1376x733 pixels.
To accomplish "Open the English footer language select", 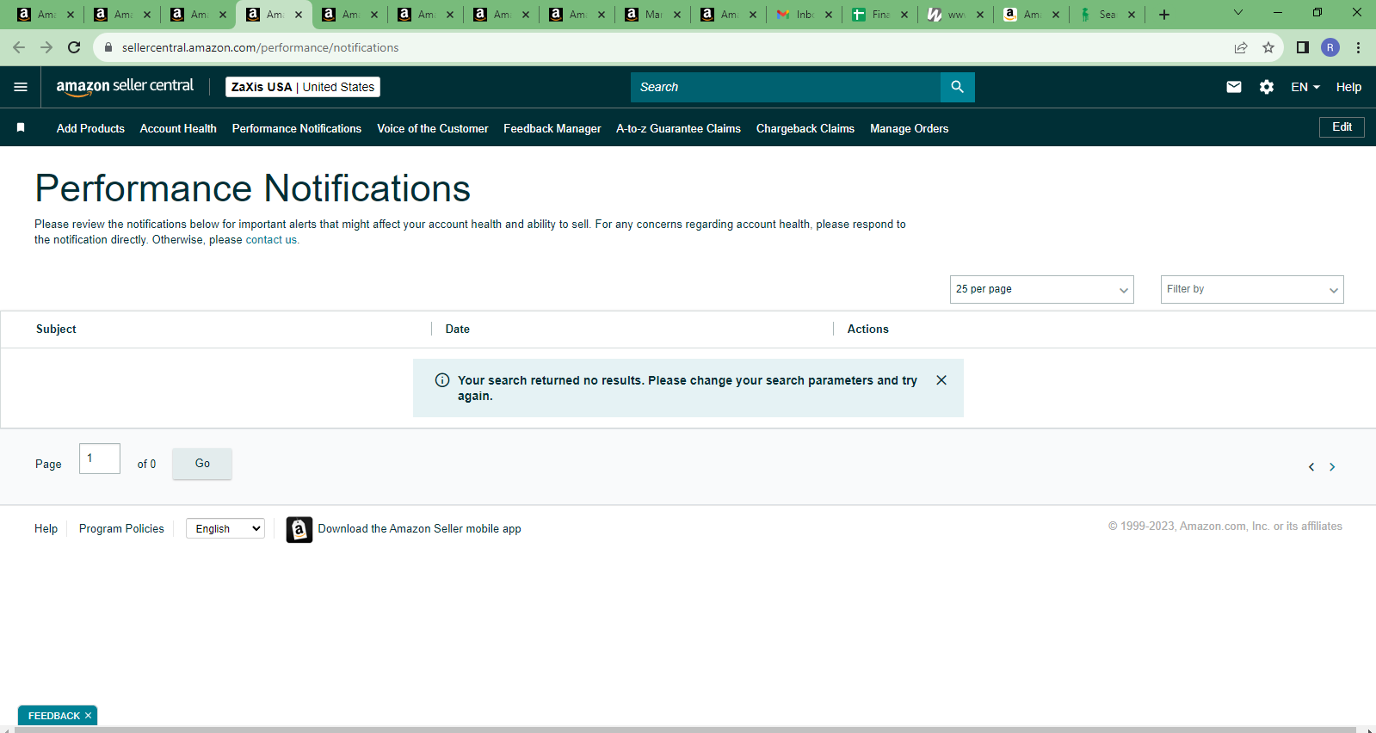I will click(225, 528).
